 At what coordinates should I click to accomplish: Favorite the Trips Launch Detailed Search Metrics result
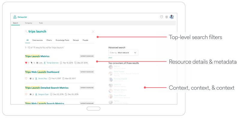coord(26,94)
